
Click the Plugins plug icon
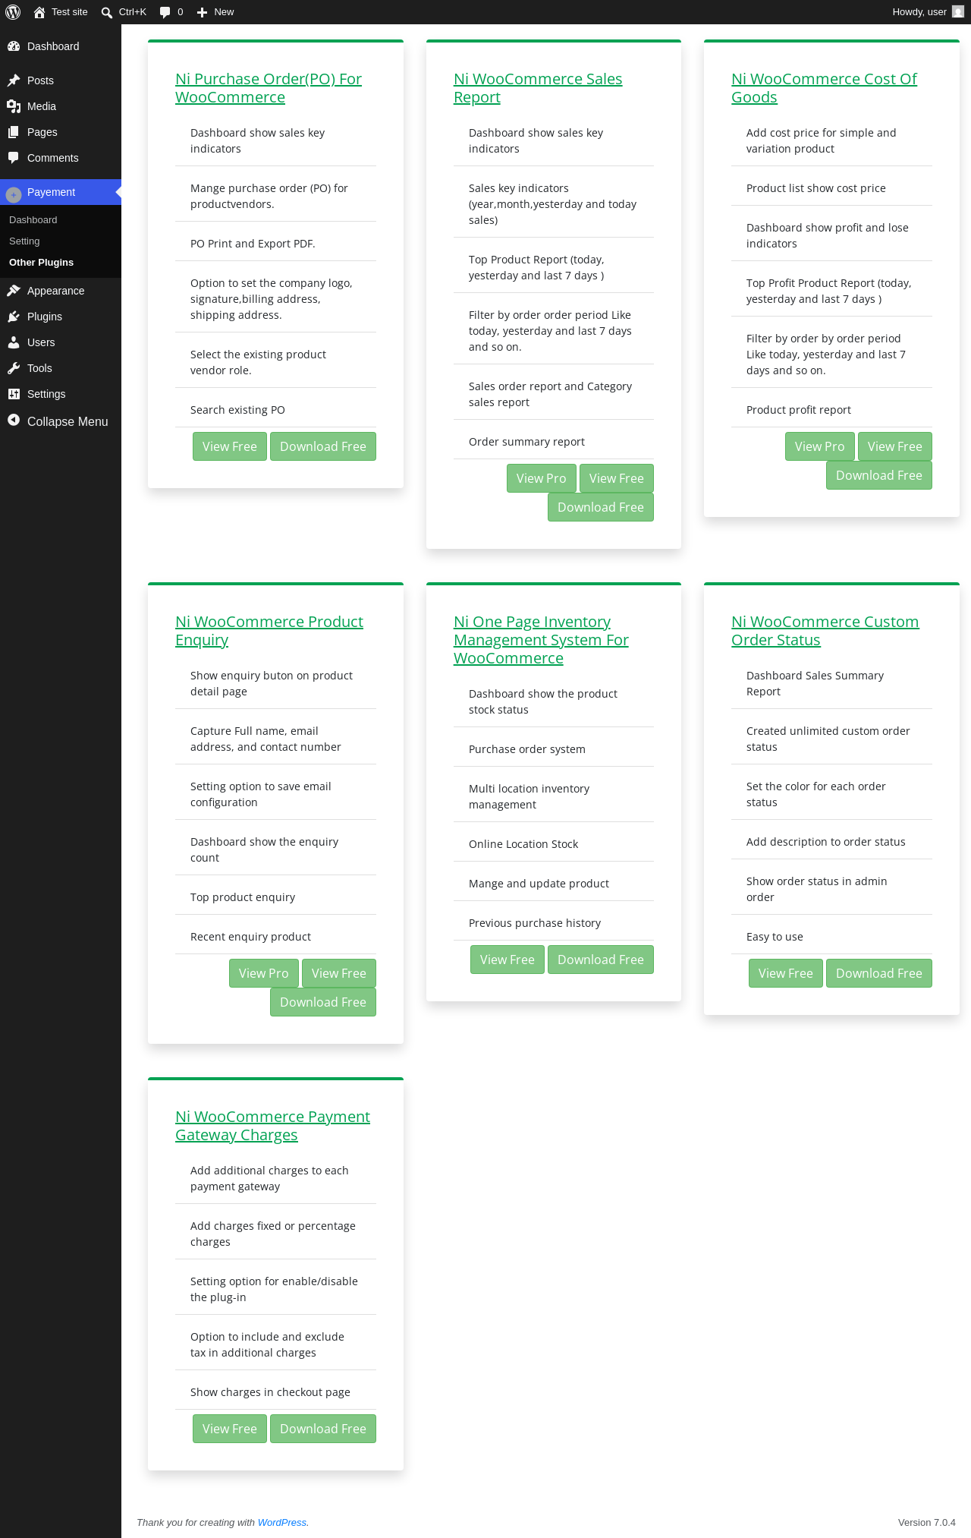(x=14, y=317)
